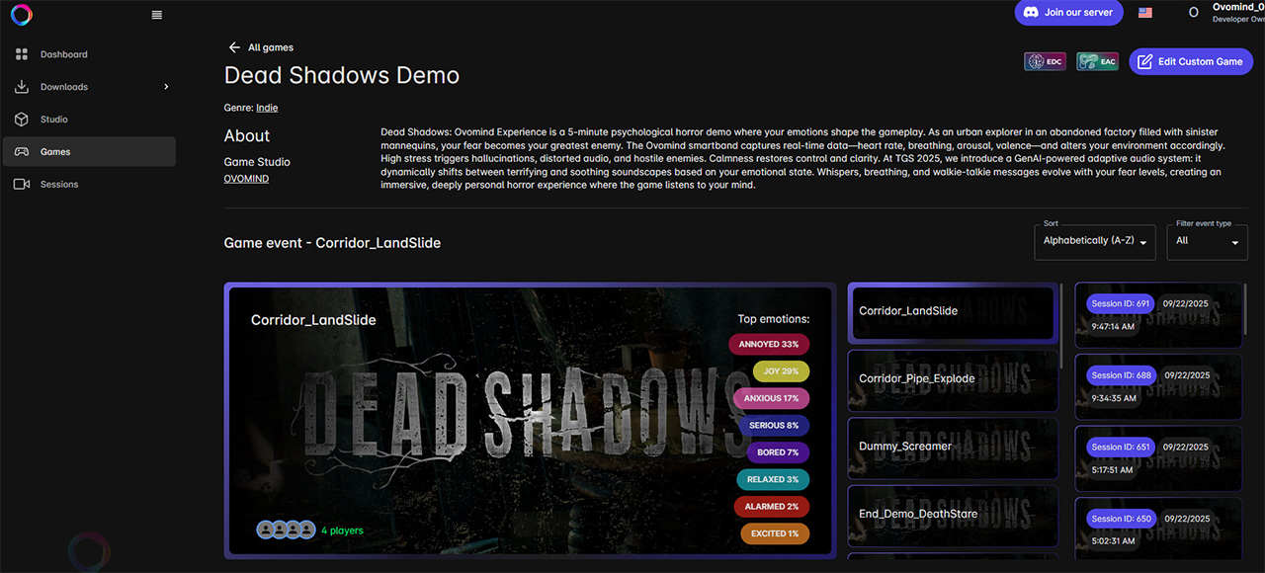Open Sessions in the sidebar
Viewport: 1265px width, 573px height.
coord(58,184)
